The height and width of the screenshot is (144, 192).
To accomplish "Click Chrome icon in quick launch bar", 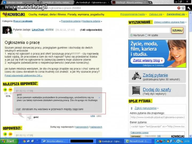I will click(x=24, y=141).
